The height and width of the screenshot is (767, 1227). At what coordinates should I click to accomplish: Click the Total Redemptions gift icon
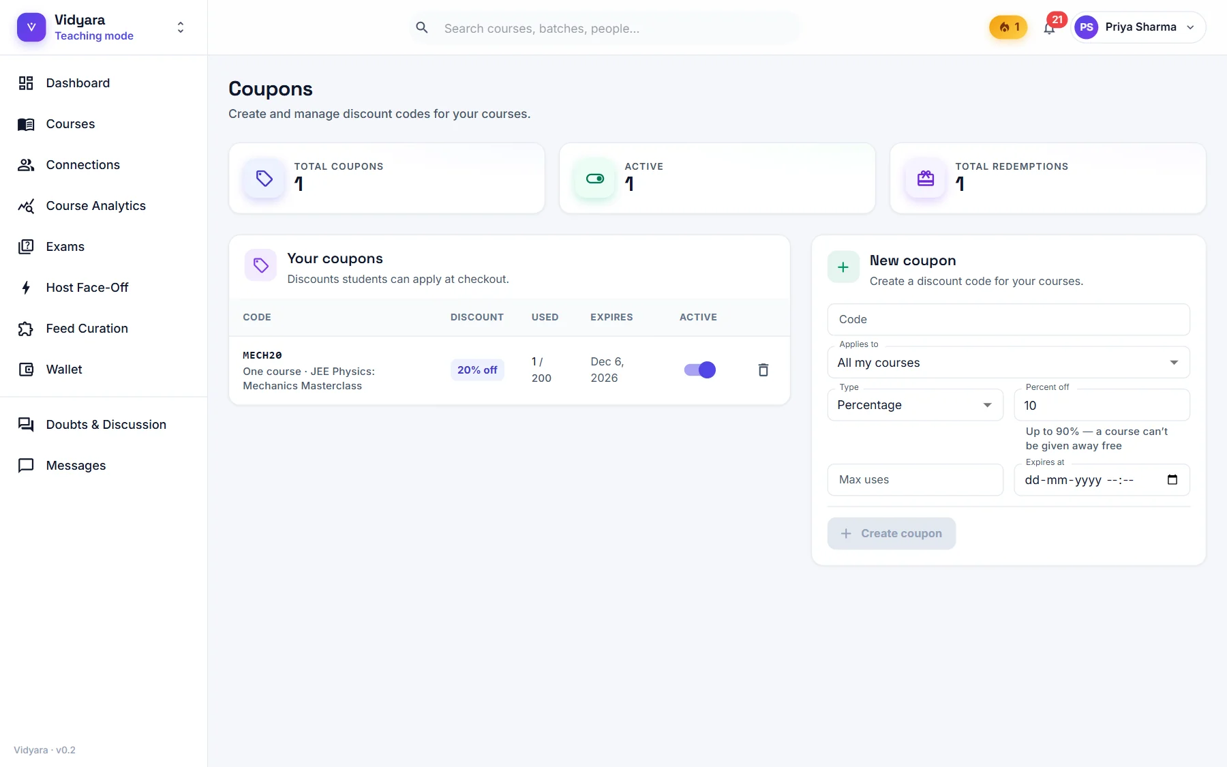coord(926,179)
